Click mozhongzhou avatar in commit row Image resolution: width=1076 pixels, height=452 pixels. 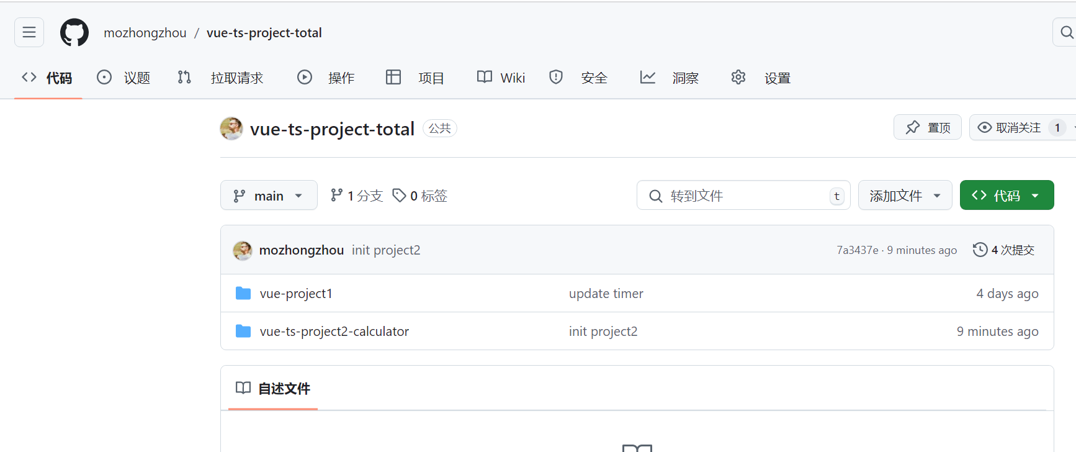(243, 250)
